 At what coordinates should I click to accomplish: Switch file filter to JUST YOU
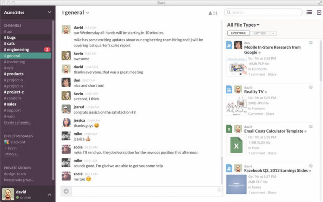click(x=260, y=33)
